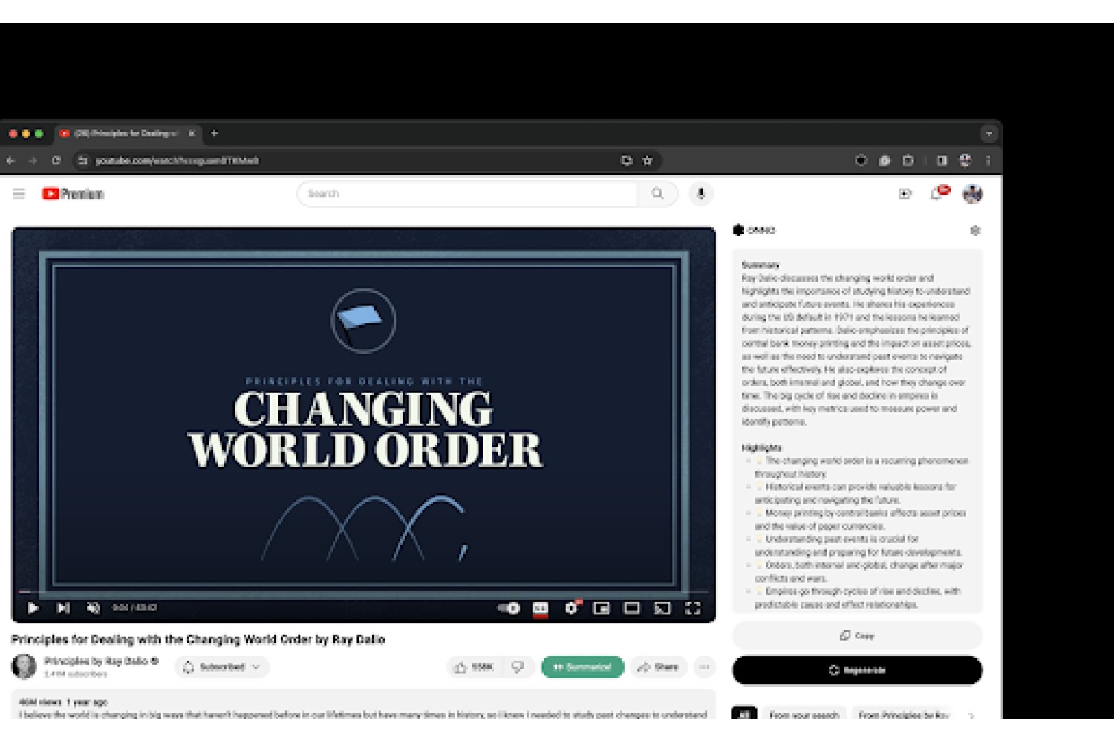Click the second extension icon in toolbar
Screen dimensions: 1114x743
point(885,160)
